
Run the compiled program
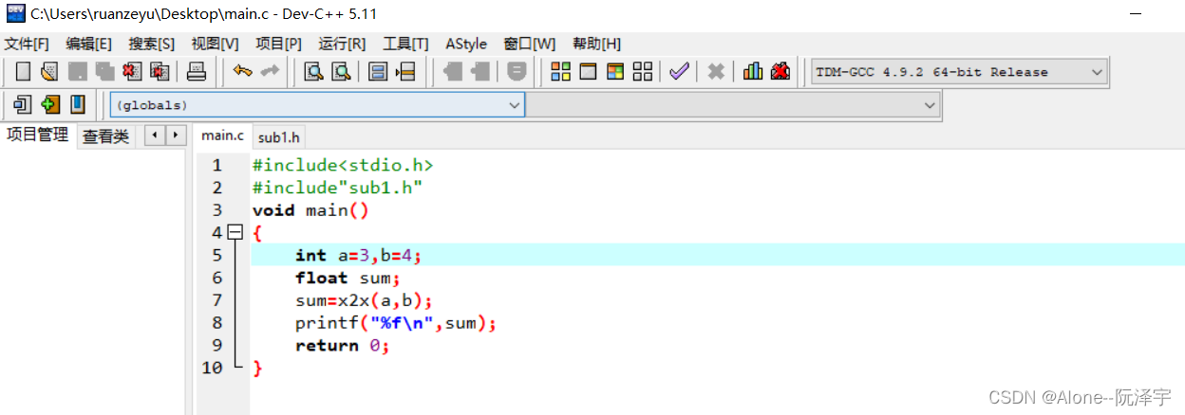[x=588, y=72]
